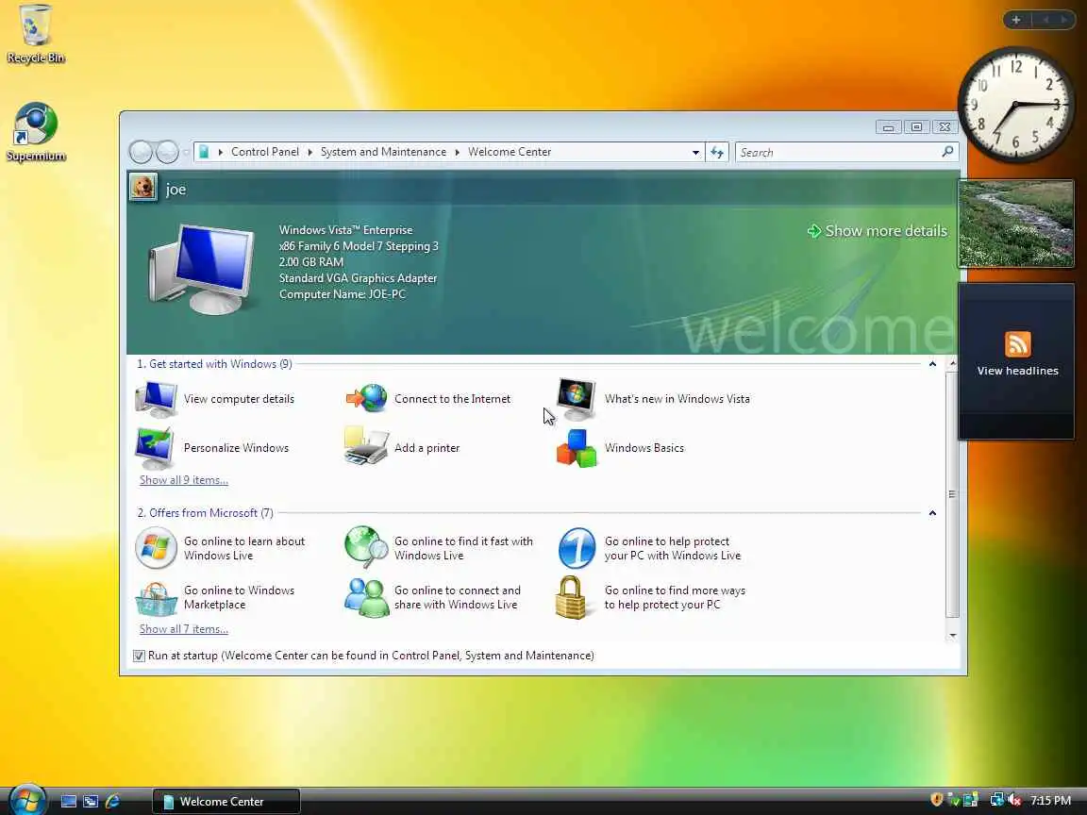This screenshot has width=1087, height=815.
Task: Click the muted volume tray icon
Action: (1015, 800)
